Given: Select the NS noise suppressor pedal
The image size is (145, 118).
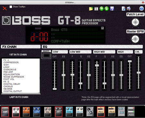Looking at the screenshot, I should [16, 112].
